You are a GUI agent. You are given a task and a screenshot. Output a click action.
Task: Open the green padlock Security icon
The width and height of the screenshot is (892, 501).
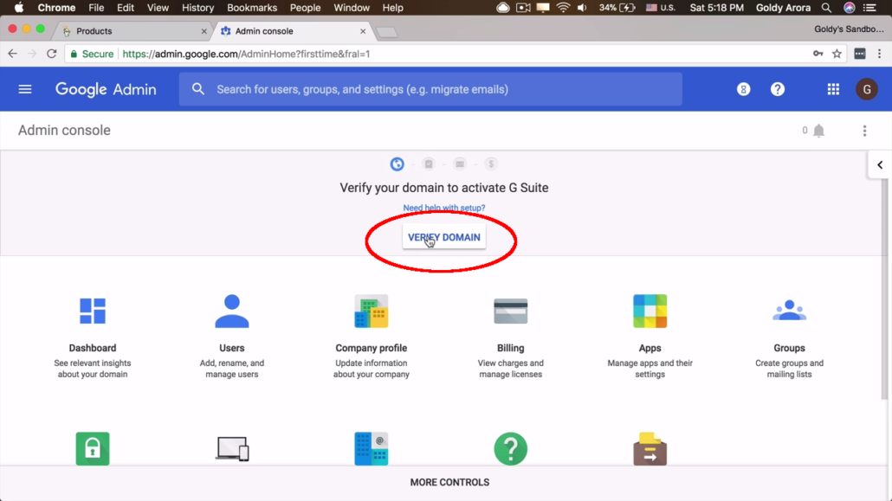click(92, 449)
